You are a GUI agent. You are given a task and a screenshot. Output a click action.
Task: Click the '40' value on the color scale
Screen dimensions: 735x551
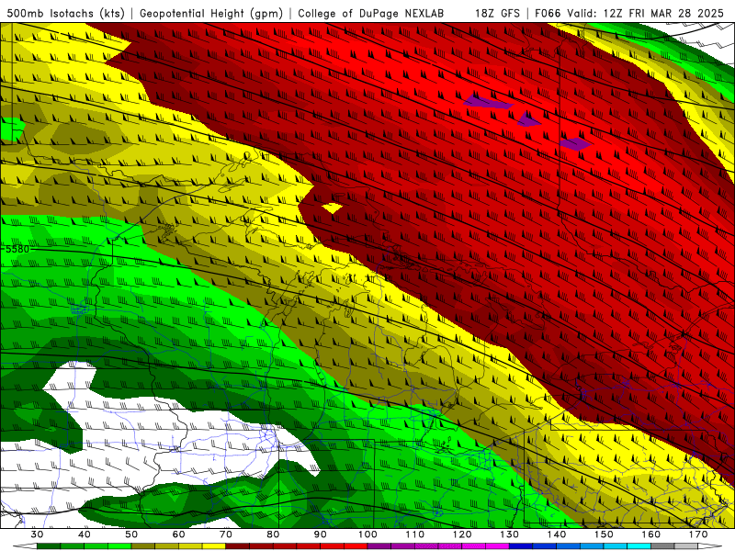point(85,534)
